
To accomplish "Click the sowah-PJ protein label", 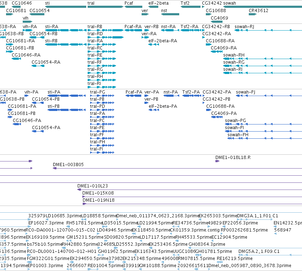I will tap(246, 92).
